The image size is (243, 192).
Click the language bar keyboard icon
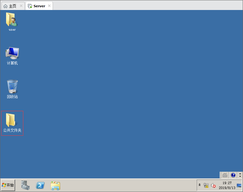pyautogui.click(x=225, y=175)
